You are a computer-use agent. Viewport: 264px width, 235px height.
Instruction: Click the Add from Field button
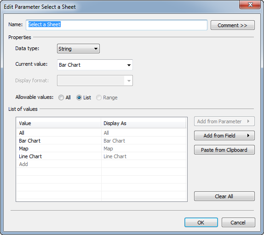(224, 136)
